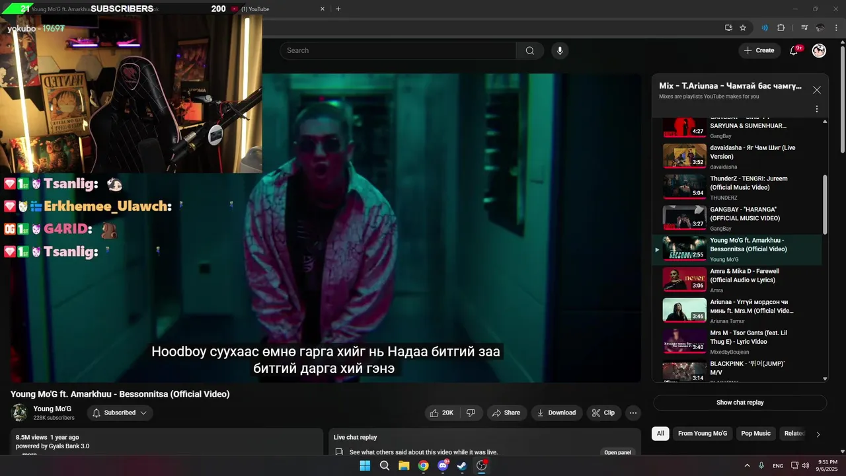Click the Mix playlist scrollbar thumb
Image resolution: width=846 pixels, height=476 pixels.
click(x=824, y=204)
